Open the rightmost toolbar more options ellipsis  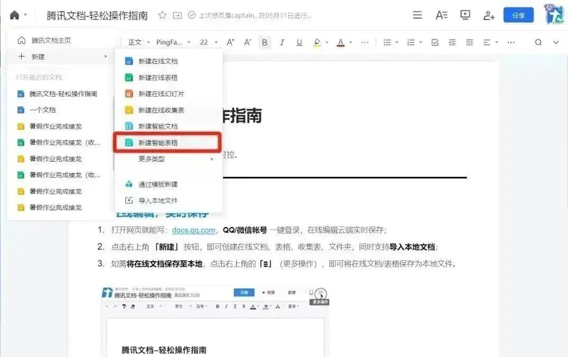coord(511,42)
